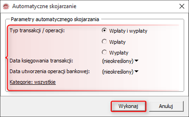Close the Automatyczne skojarzanie dialog
This screenshot has width=189, height=117.
click(181, 6)
